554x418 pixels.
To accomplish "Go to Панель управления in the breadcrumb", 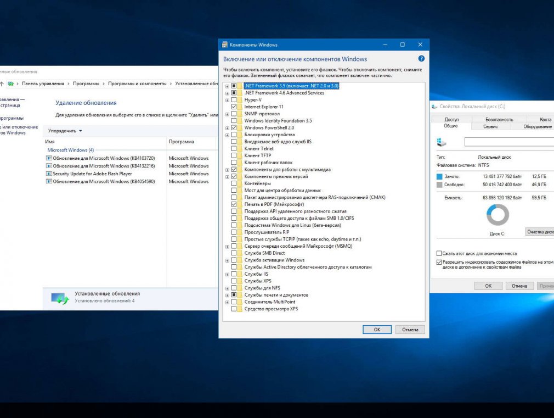I will (x=43, y=84).
